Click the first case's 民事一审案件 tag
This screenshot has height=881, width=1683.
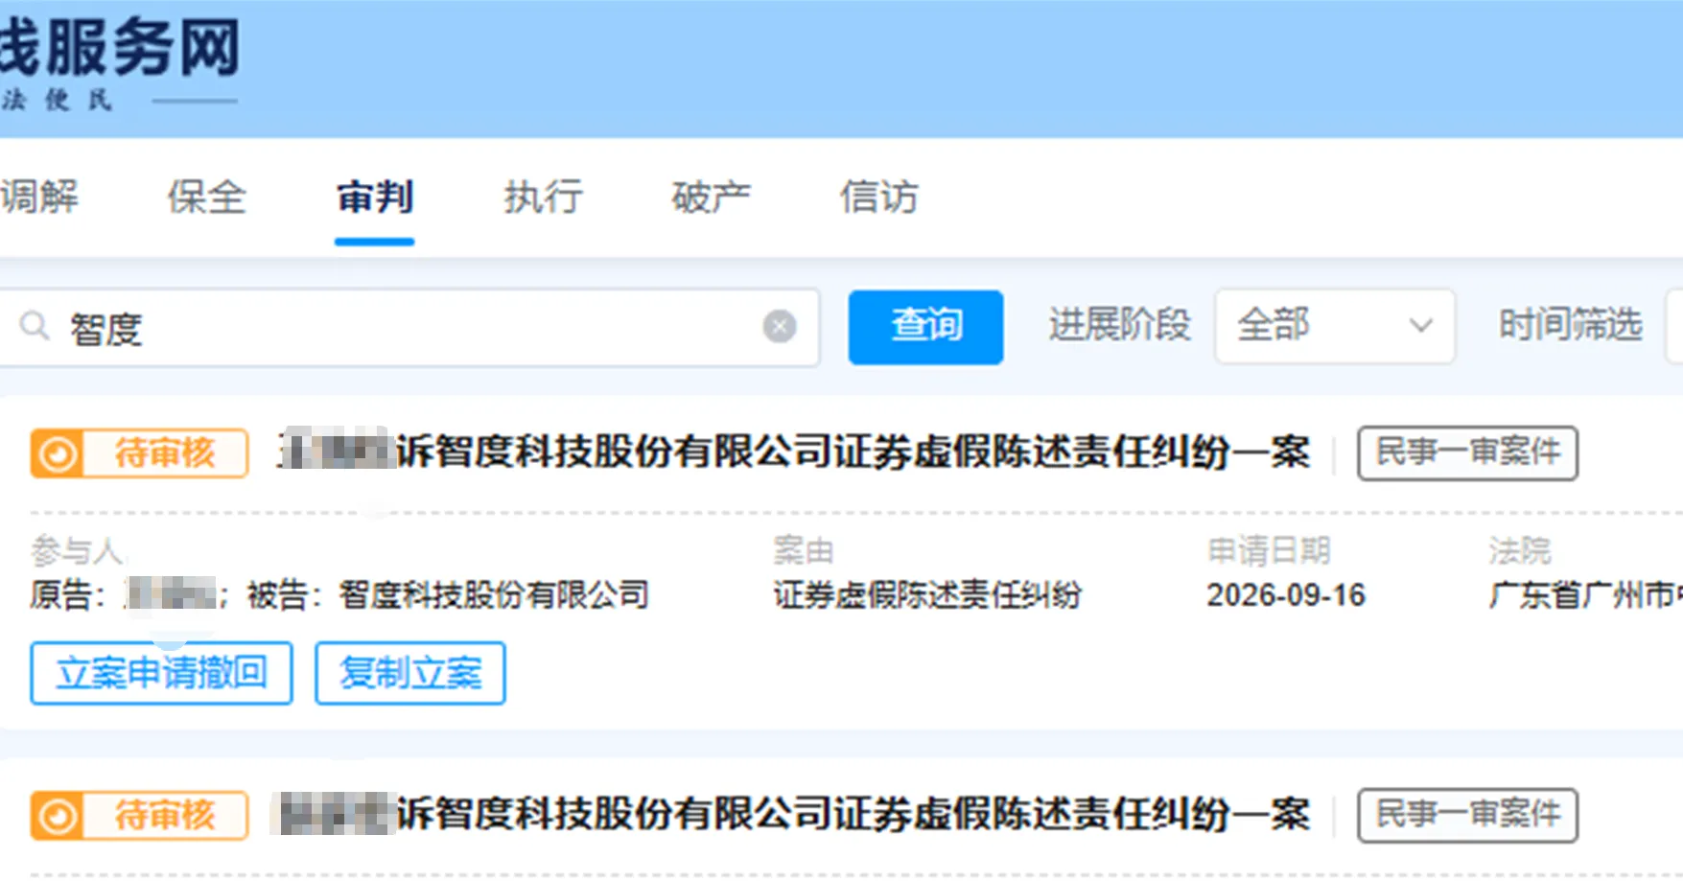coord(1467,452)
